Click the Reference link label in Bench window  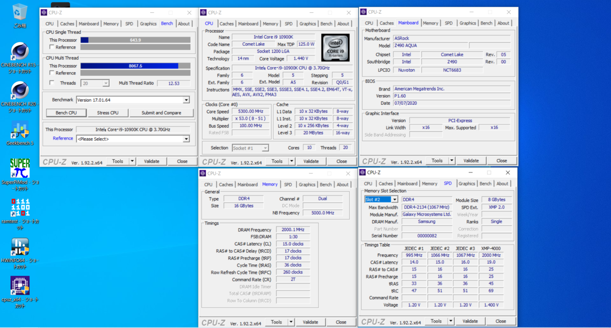pos(63,138)
